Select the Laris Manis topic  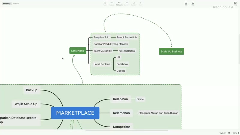pyautogui.click(x=78, y=51)
